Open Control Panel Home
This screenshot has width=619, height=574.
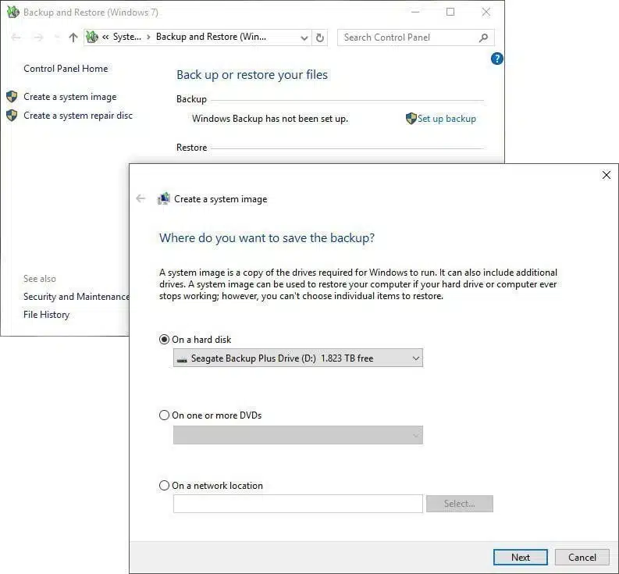66,69
